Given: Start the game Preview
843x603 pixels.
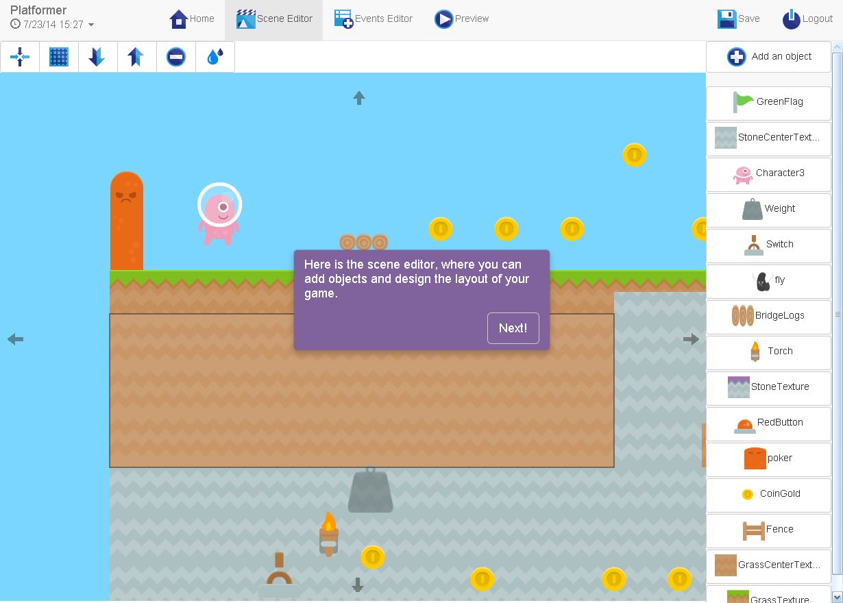Looking at the screenshot, I should [x=462, y=19].
